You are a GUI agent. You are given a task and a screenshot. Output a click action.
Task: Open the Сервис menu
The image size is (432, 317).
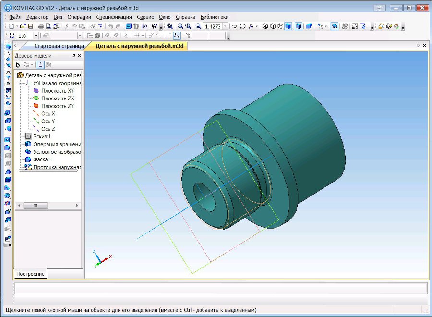tap(145, 17)
